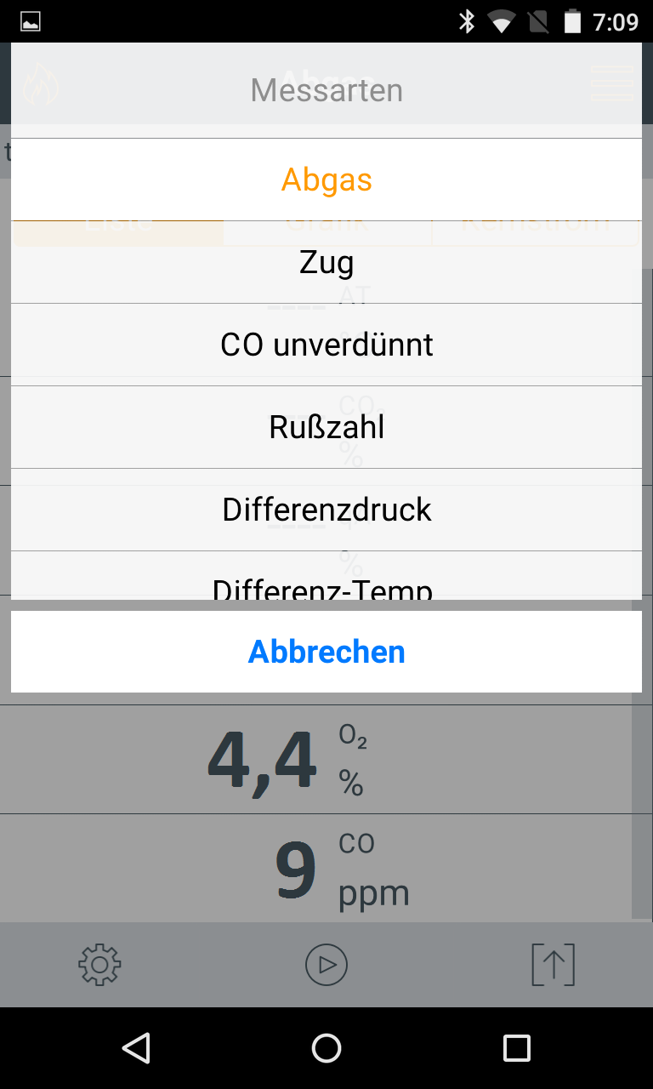Pick the Rußzahl option
The image size is (653, 1089).
click(326, 427)
